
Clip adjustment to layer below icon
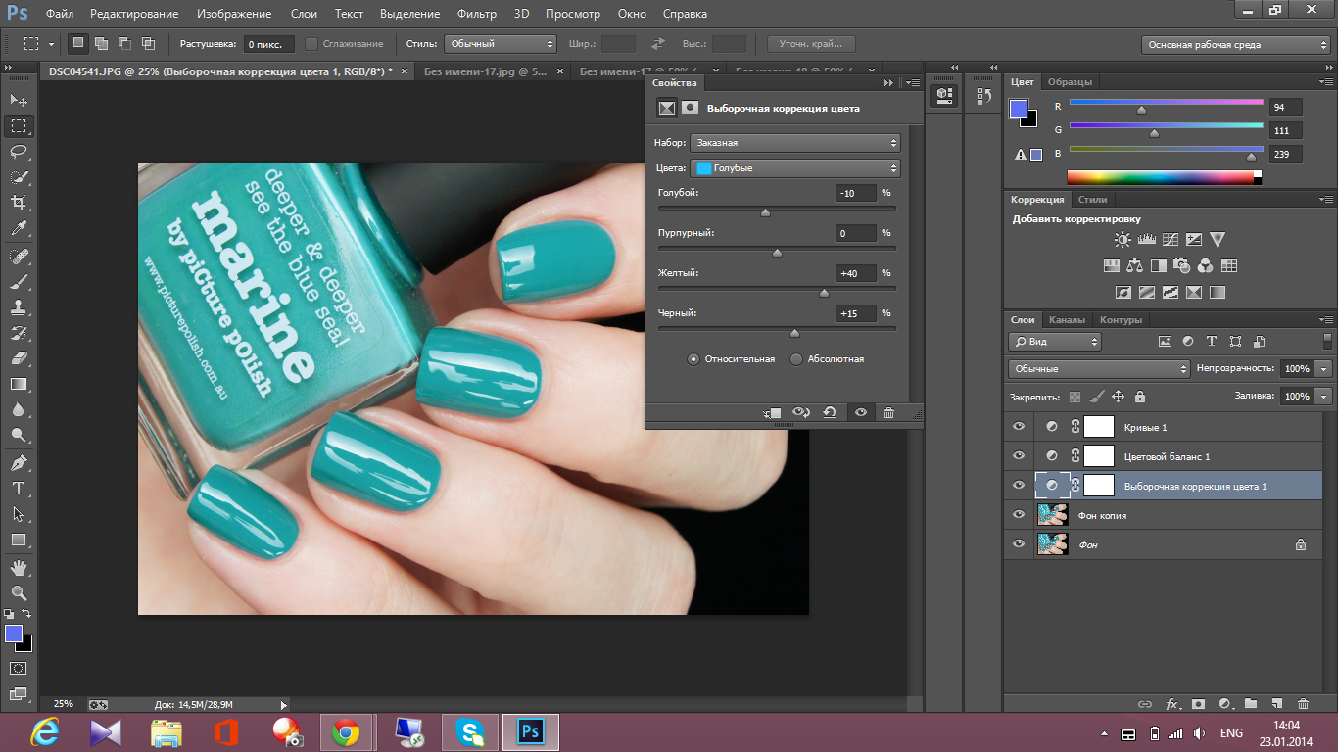point(773,413)
